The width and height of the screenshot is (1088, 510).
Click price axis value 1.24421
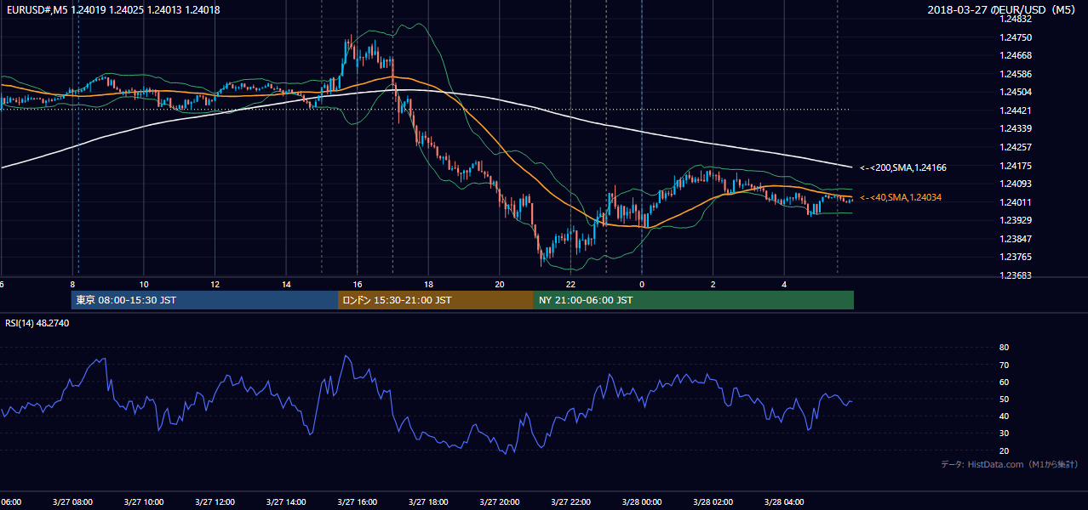pyautogui.click(x=1016, y=110)
